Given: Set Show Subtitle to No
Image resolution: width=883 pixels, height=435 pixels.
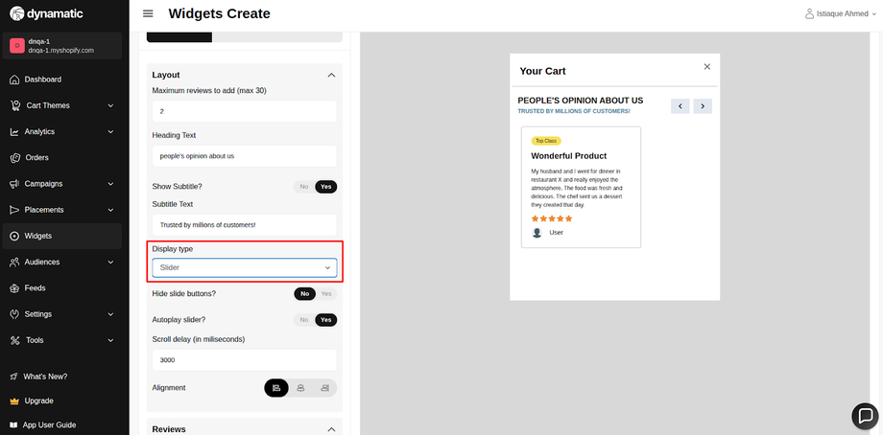Looking at the screenshot, I should pos(304,187).
